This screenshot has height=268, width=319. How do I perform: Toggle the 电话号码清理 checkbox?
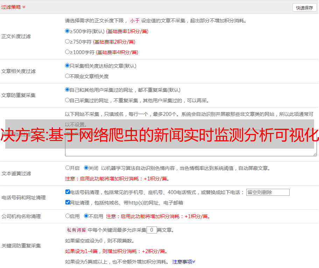(68, 192)
